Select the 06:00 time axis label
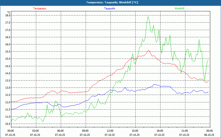This screenshot has width=221, height=138. (x=60, y=131)
